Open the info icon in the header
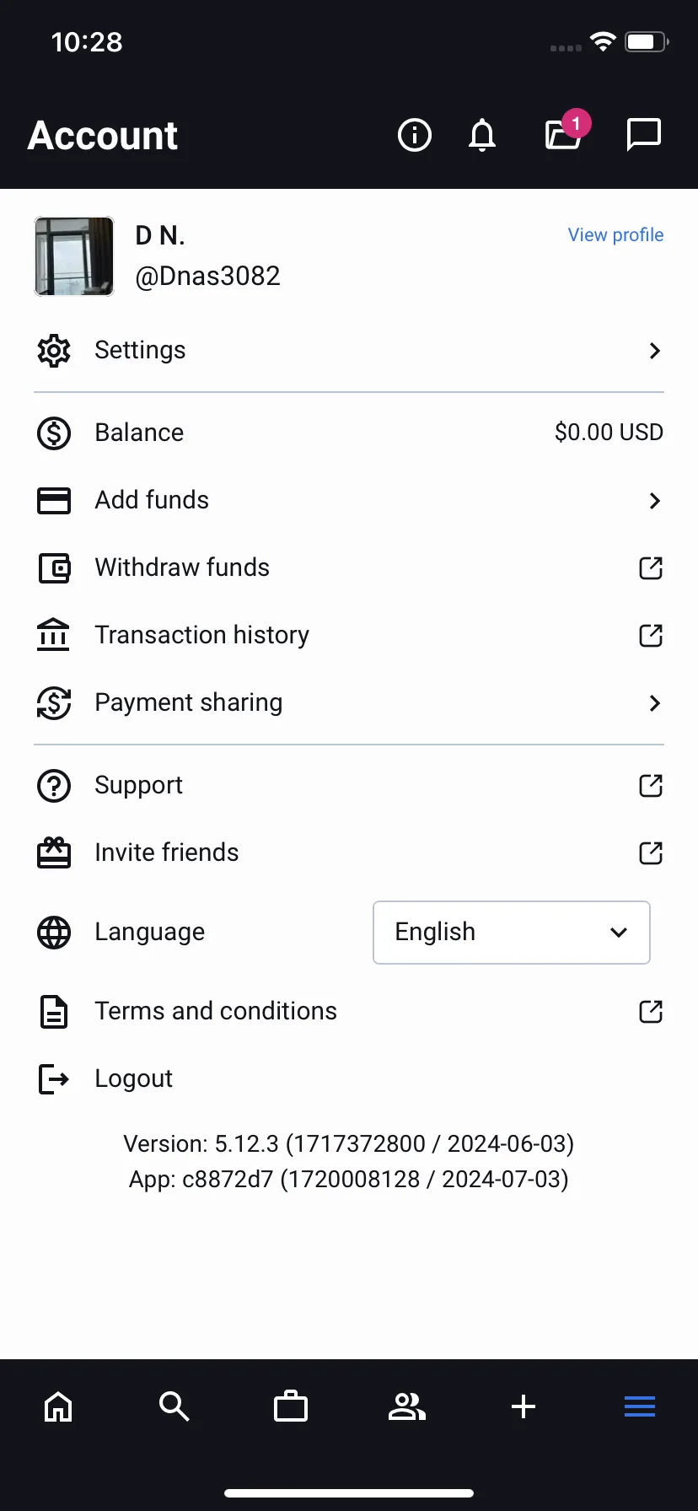Screen dimensions: 698x1511 tap(414, 135)
